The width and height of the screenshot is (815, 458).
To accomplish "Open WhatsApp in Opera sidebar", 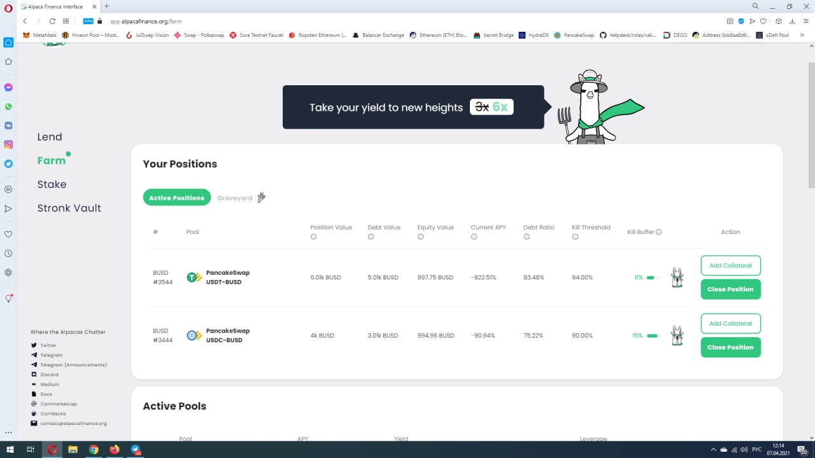I will click(8, 106).
